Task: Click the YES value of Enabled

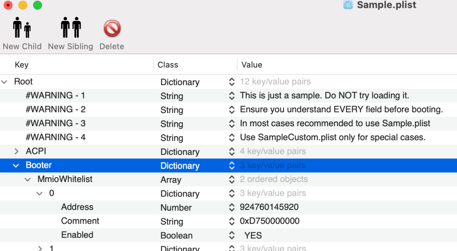Action: [x=253, y=235]
